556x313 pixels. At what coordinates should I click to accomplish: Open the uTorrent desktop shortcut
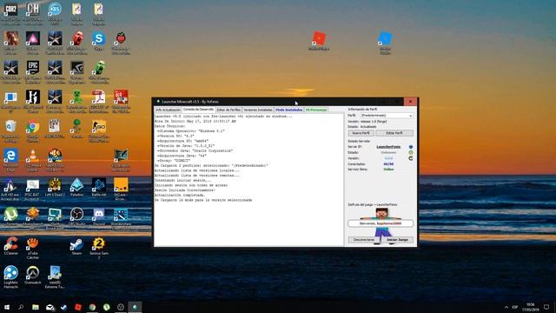point(11,217)
